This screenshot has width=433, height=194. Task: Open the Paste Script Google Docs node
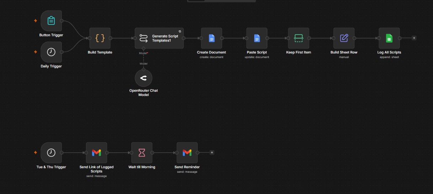tap(257, 38)
